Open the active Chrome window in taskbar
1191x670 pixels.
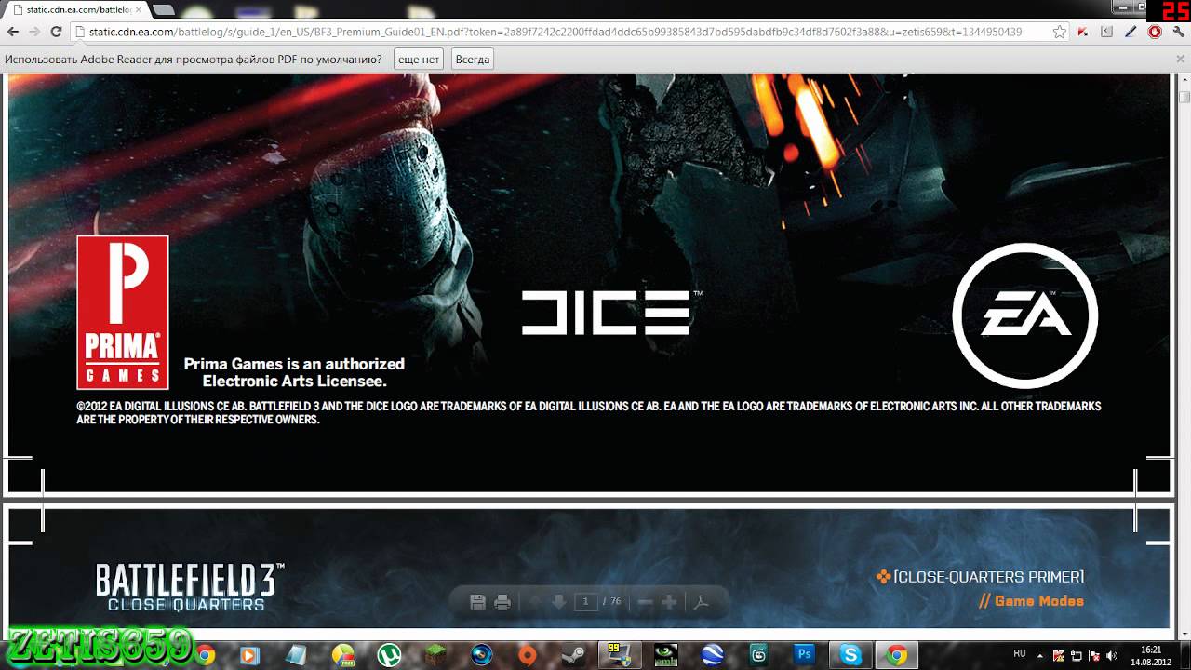click(x=897, y=655)
